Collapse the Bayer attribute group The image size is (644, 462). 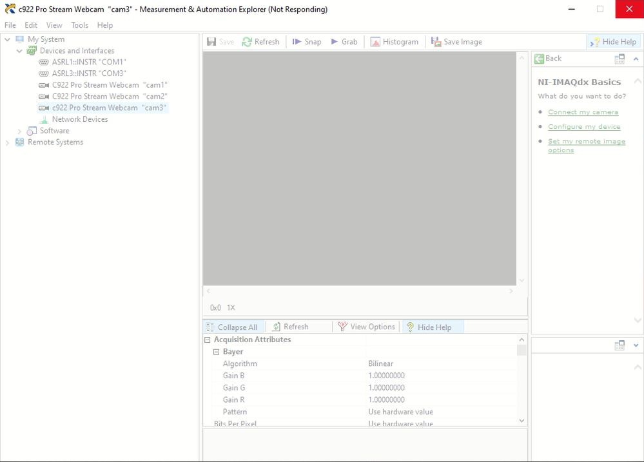click(x=217, y=352)
